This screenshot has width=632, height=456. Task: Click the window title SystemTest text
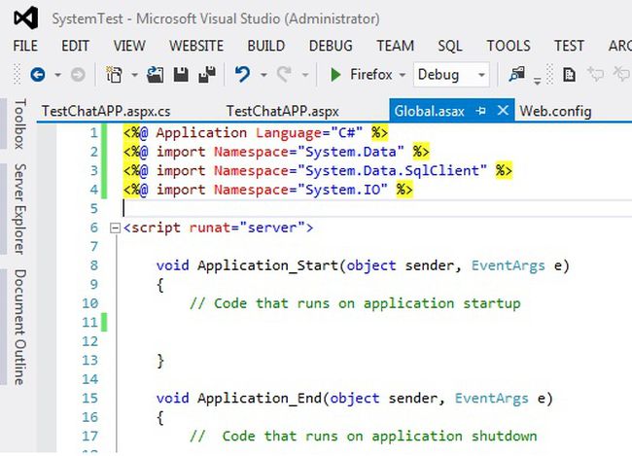(88, 18)
